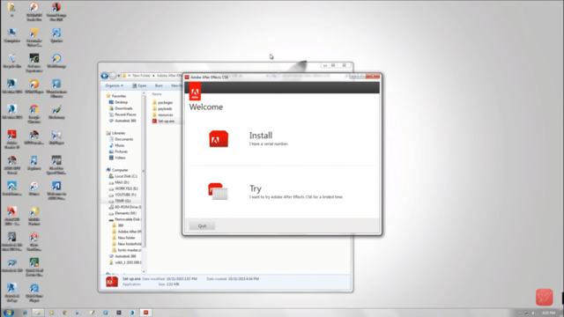Open Adobe Reader desktop shortcut
Image resolution: width=564 pixels, height=317 pixels.
click(11, 139)
